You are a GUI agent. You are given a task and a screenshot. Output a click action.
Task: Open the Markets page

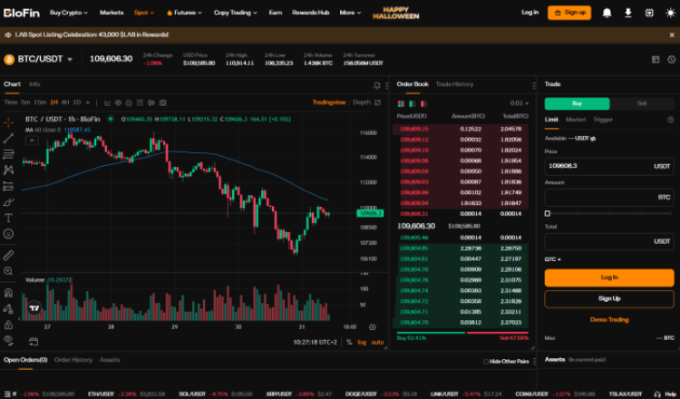tap(112, 13)
